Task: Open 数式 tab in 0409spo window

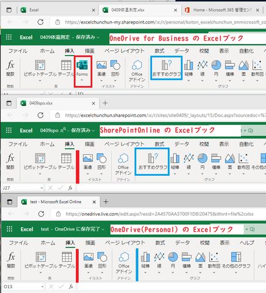Action: point(160,144)
